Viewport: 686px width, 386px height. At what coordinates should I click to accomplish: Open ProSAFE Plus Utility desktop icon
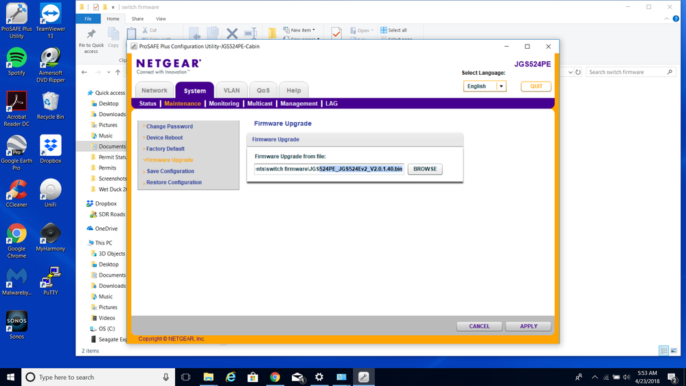click(x=16, y=21)
